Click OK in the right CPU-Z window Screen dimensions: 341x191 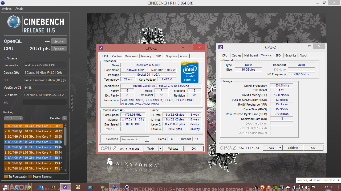313,148
